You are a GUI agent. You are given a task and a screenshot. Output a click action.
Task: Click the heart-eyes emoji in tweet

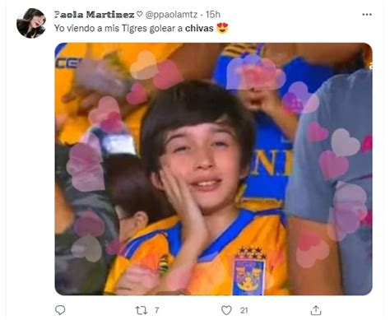point(222,28)
